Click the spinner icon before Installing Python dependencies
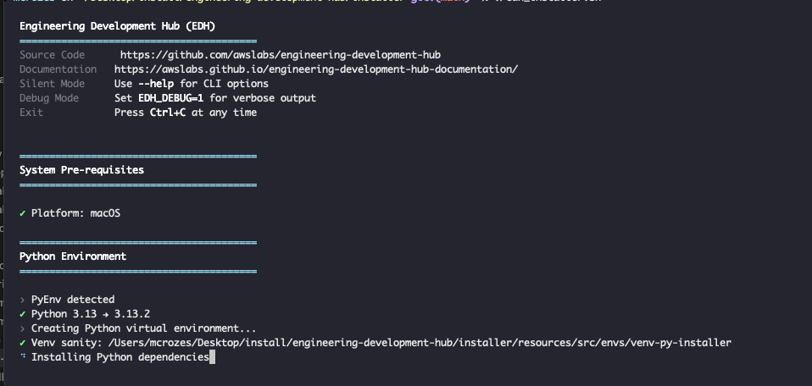 pyautogui.click(x=22, y=357)
